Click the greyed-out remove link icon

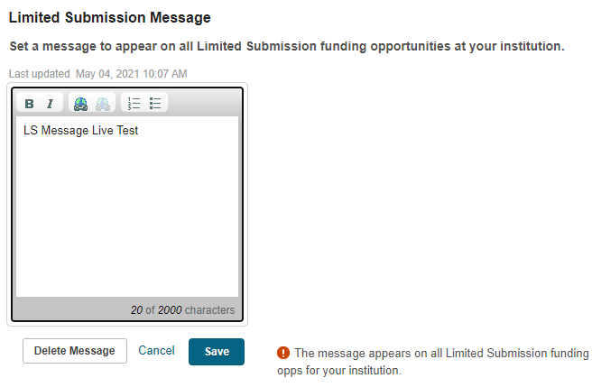[x=102, y=104]
